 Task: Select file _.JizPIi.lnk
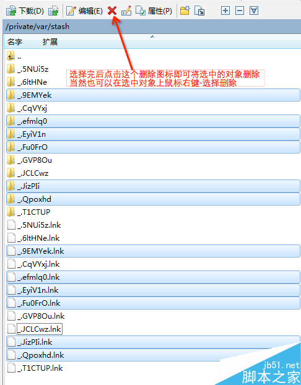pos(153,342)
